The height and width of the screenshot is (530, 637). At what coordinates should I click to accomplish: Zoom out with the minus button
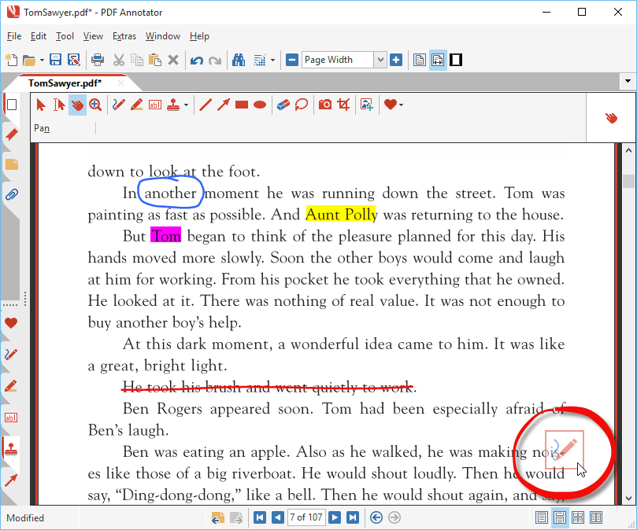292,60
